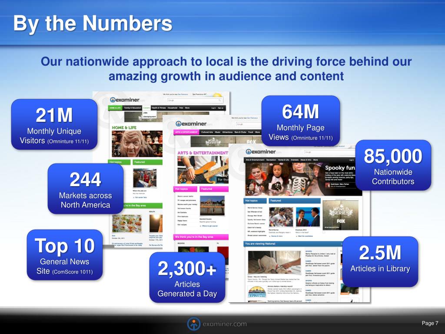The width and height of the screenshot is (445, 334).
Task: Open the Careers menu on the Home & Life nav bar
Action: click(146, 108)
